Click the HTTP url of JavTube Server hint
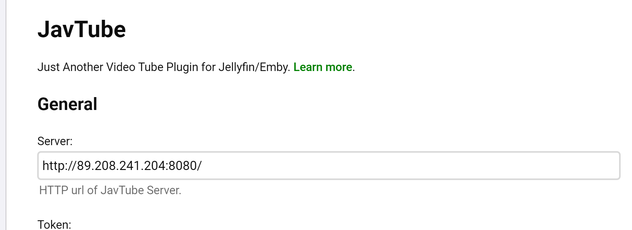This screenshot has height=230, width=632. coord(110,190)
